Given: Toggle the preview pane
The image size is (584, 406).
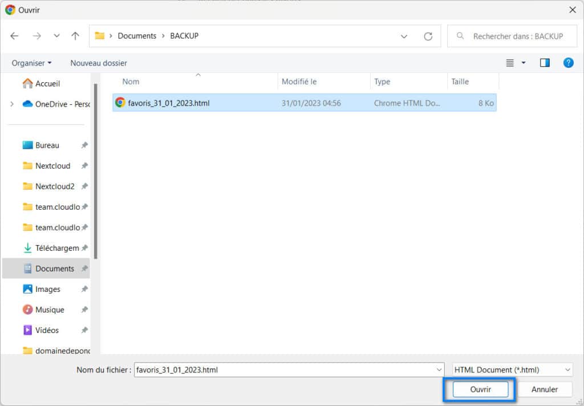Looking at the screenshot, I should pos(545,63).
